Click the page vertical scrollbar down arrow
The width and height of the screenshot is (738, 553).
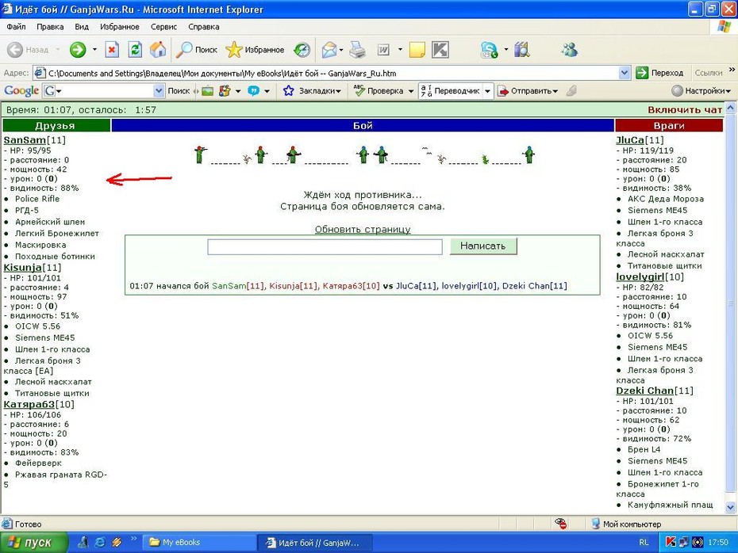point(731,506)
